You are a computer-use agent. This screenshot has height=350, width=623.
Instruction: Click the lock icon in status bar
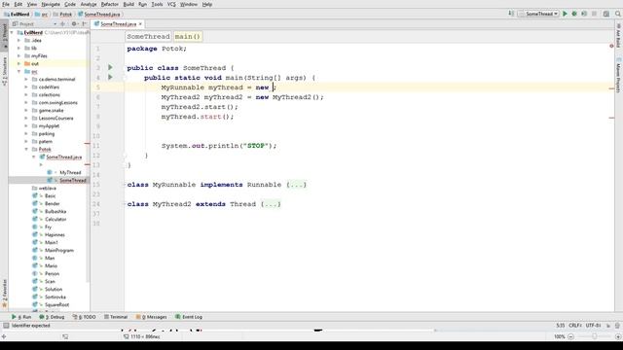click(x=607, y=326)
